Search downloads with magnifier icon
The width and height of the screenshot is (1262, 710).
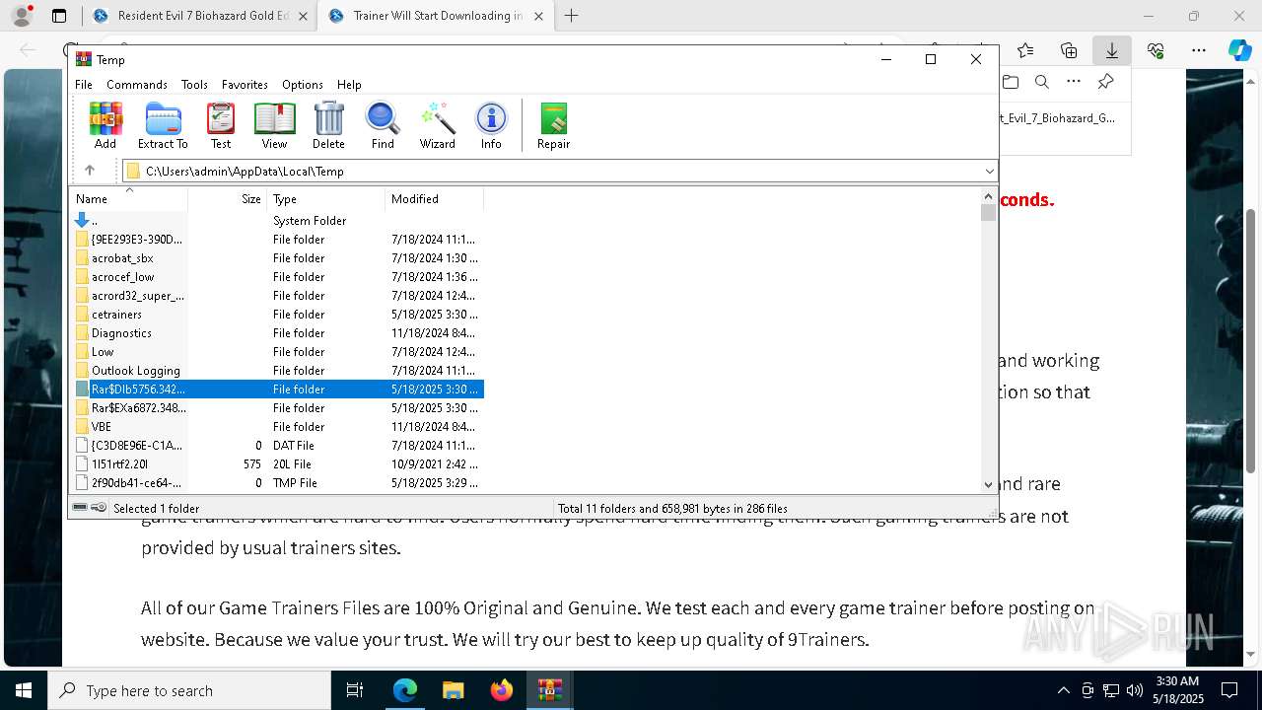[x=1041, y=82]
